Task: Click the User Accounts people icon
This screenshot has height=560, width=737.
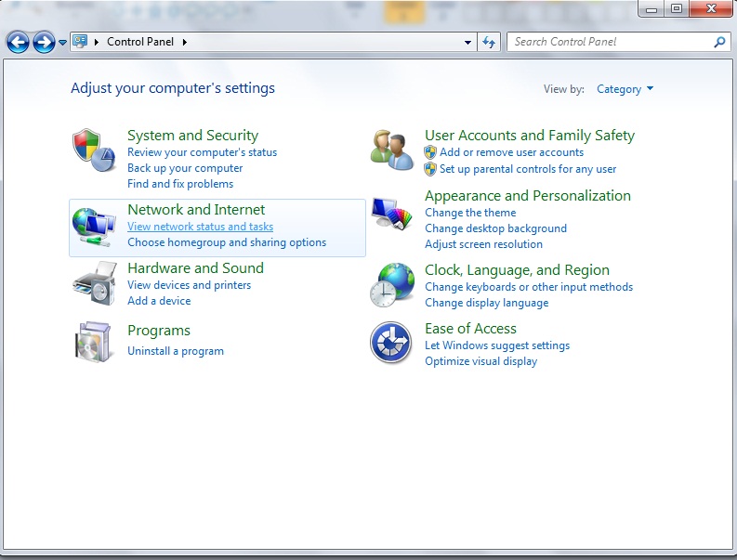Action: 391,150
